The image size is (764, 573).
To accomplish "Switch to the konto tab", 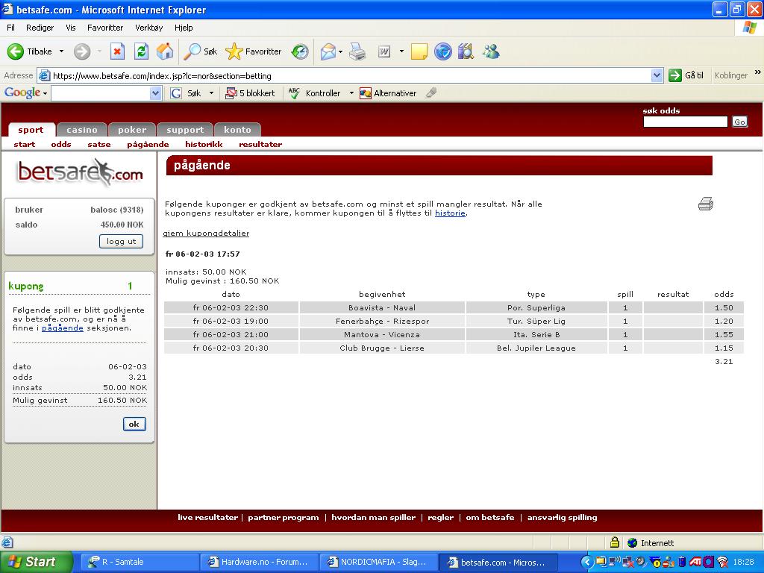I will 237,130.
